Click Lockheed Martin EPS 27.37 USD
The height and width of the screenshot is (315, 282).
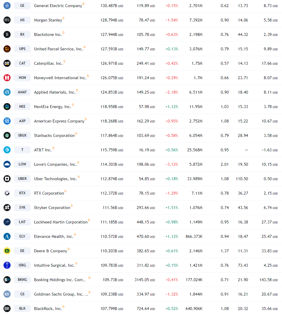click(270, 222)
